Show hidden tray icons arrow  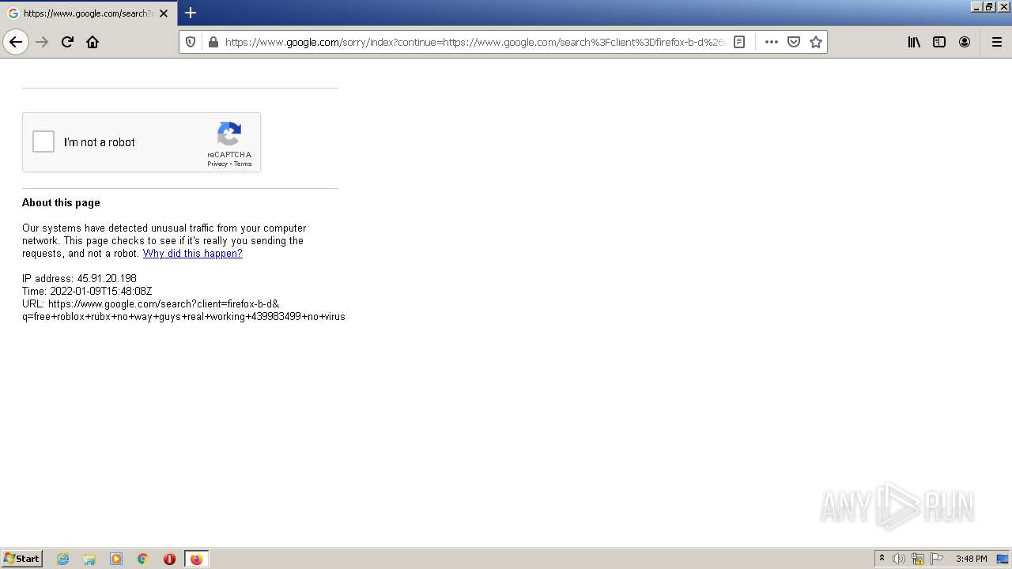[882, 559]
